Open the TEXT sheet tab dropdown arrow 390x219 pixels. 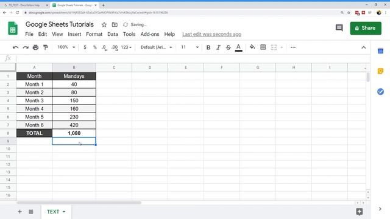click(64, 212)
